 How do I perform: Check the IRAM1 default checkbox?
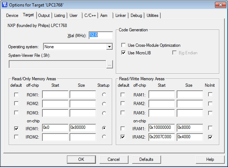[x=123, y=128]
